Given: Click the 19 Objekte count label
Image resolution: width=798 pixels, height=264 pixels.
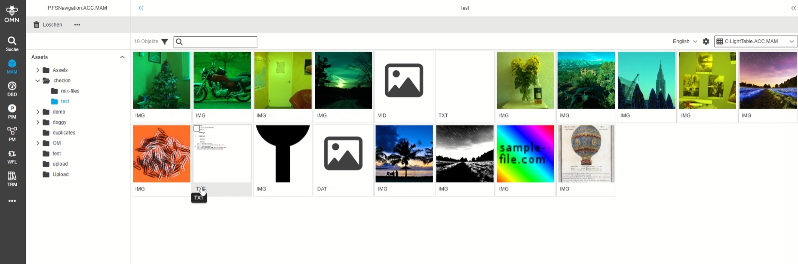Looking at the screenshot, I should [146, 42].
